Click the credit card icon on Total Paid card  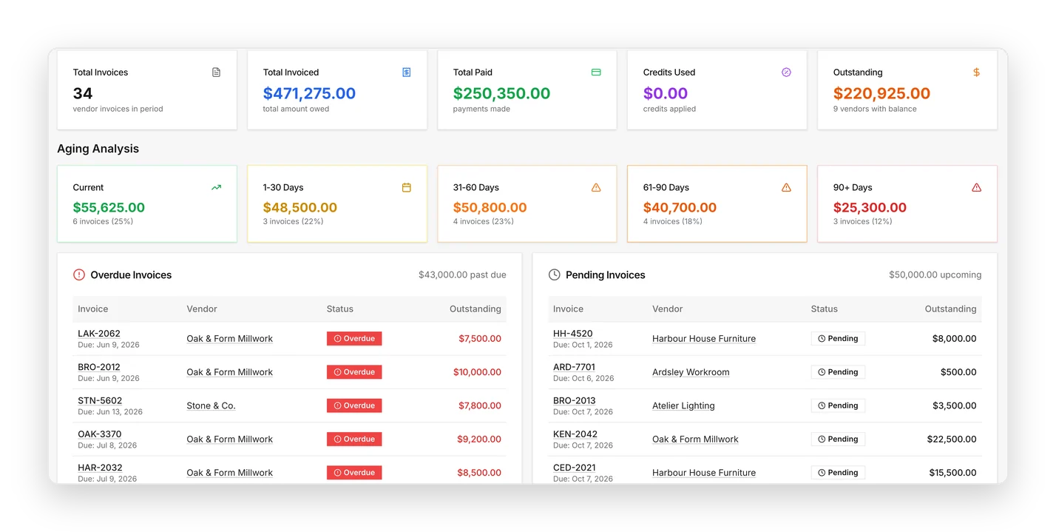pos(596,73)
